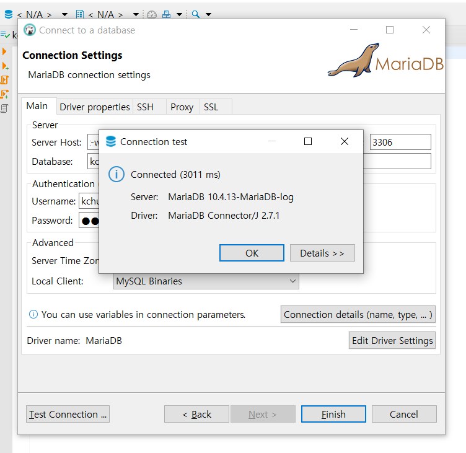Click the 'MariaDB 10.4.13-MariaDB-log' server text
This screenshot has height=453, width=466.
[x=231, y=197]
